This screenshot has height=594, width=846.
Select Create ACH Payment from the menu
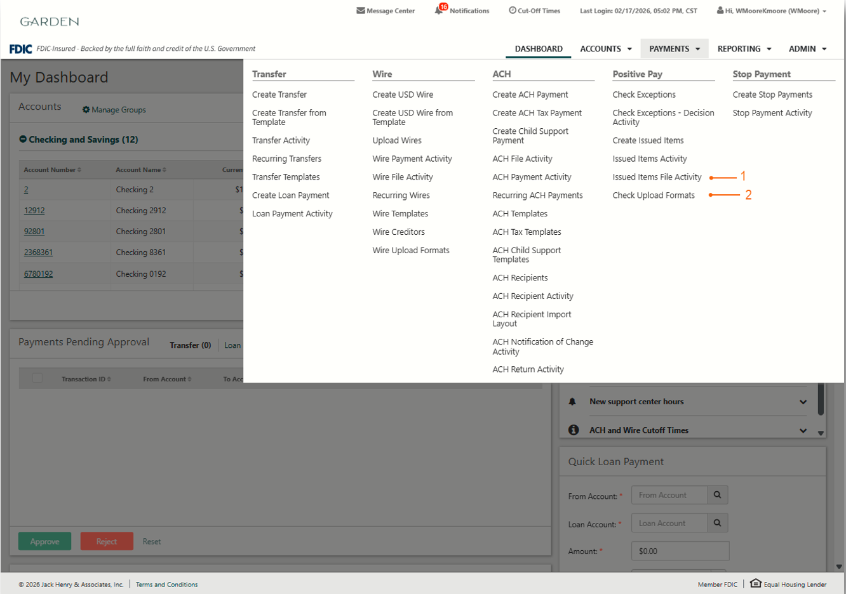[x=530, y=95]
